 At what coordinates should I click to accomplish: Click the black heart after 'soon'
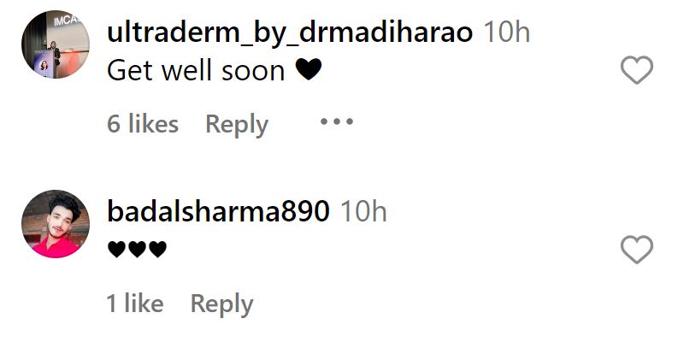(309, 69)
